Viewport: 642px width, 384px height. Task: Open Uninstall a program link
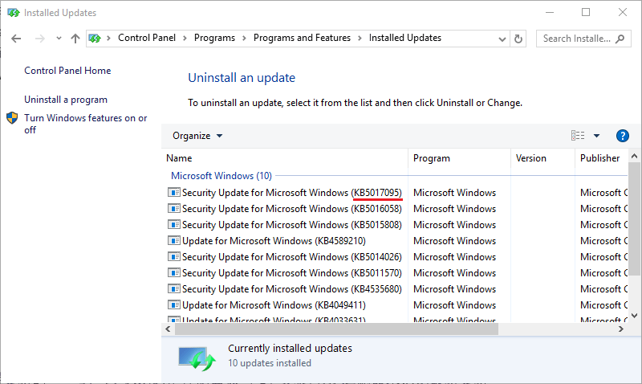click(66, 100)
